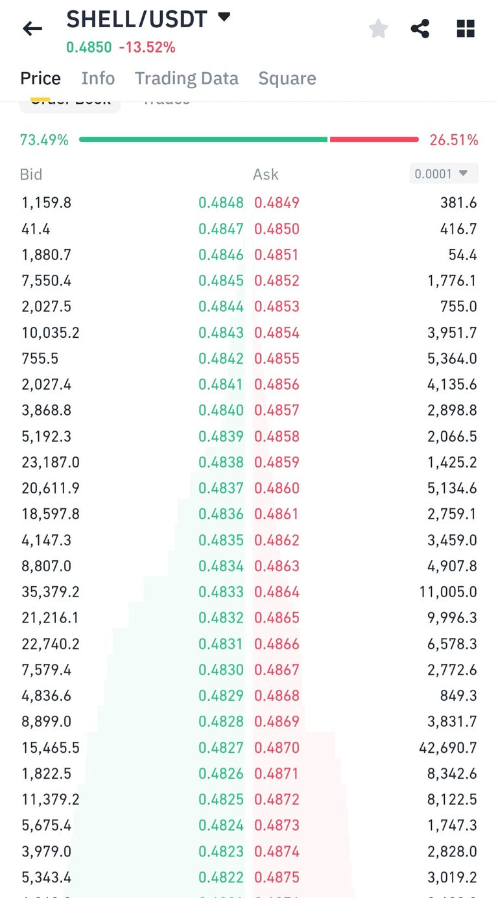498x898 pixels.
Task: Tap bid price 0.4833
Action: (221, 592)
